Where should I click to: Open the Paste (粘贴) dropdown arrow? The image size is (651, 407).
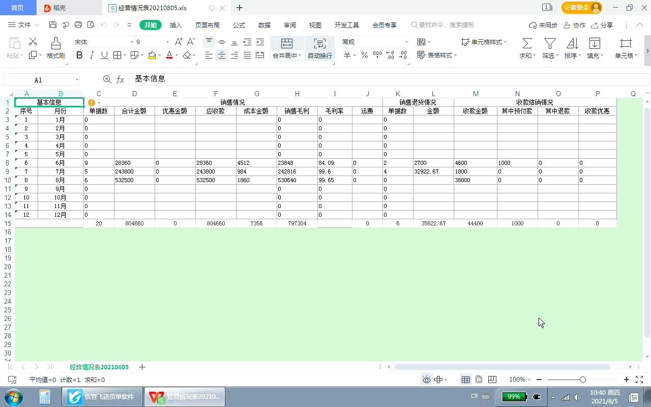21,55
